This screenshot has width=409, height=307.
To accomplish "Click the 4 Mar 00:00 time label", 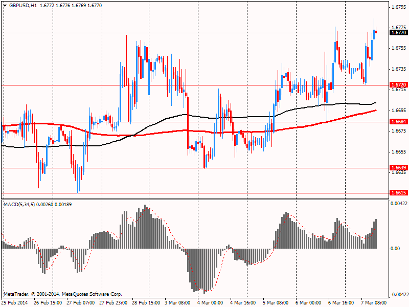I will click(211, 302).
